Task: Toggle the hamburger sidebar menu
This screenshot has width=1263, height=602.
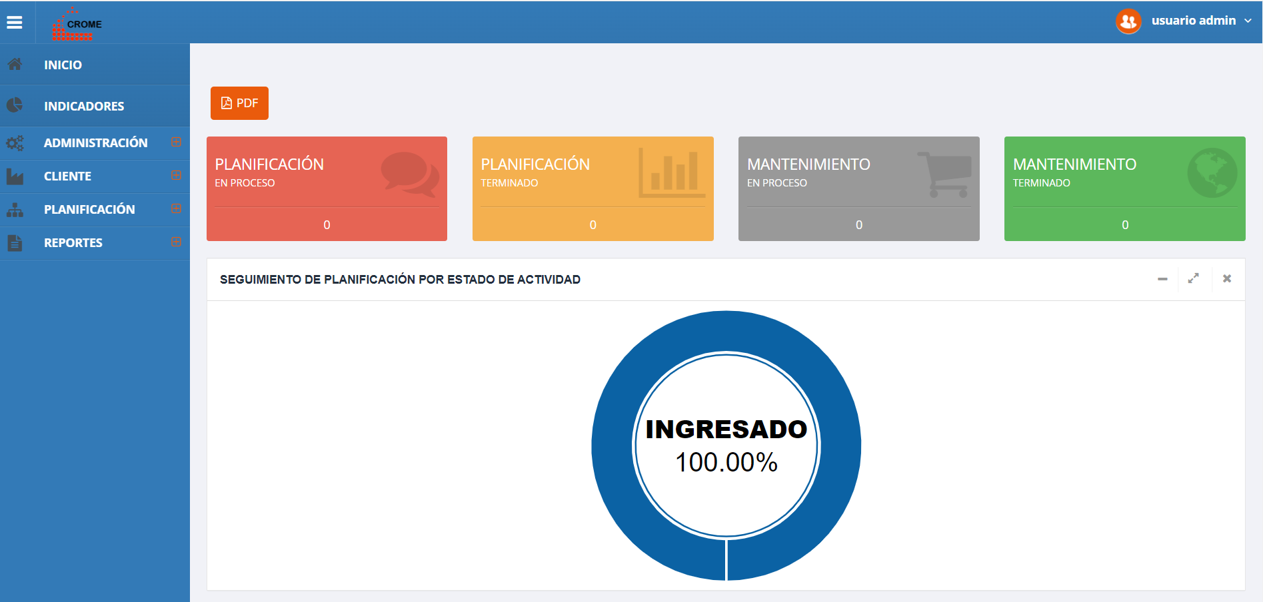Action: pyautogui.click(x=15, y=23)
